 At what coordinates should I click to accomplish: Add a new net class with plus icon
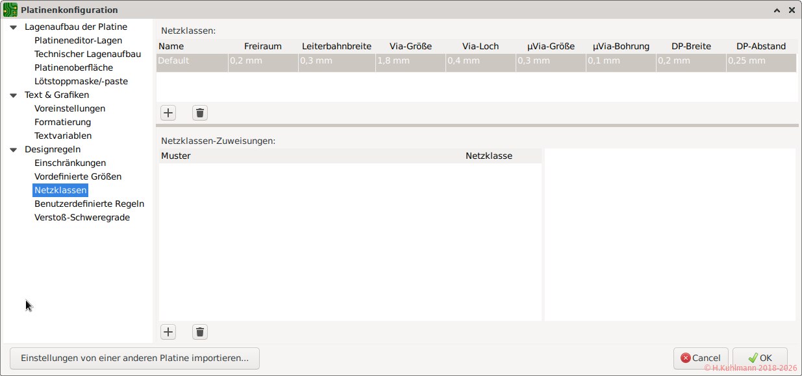click(168, 113)
